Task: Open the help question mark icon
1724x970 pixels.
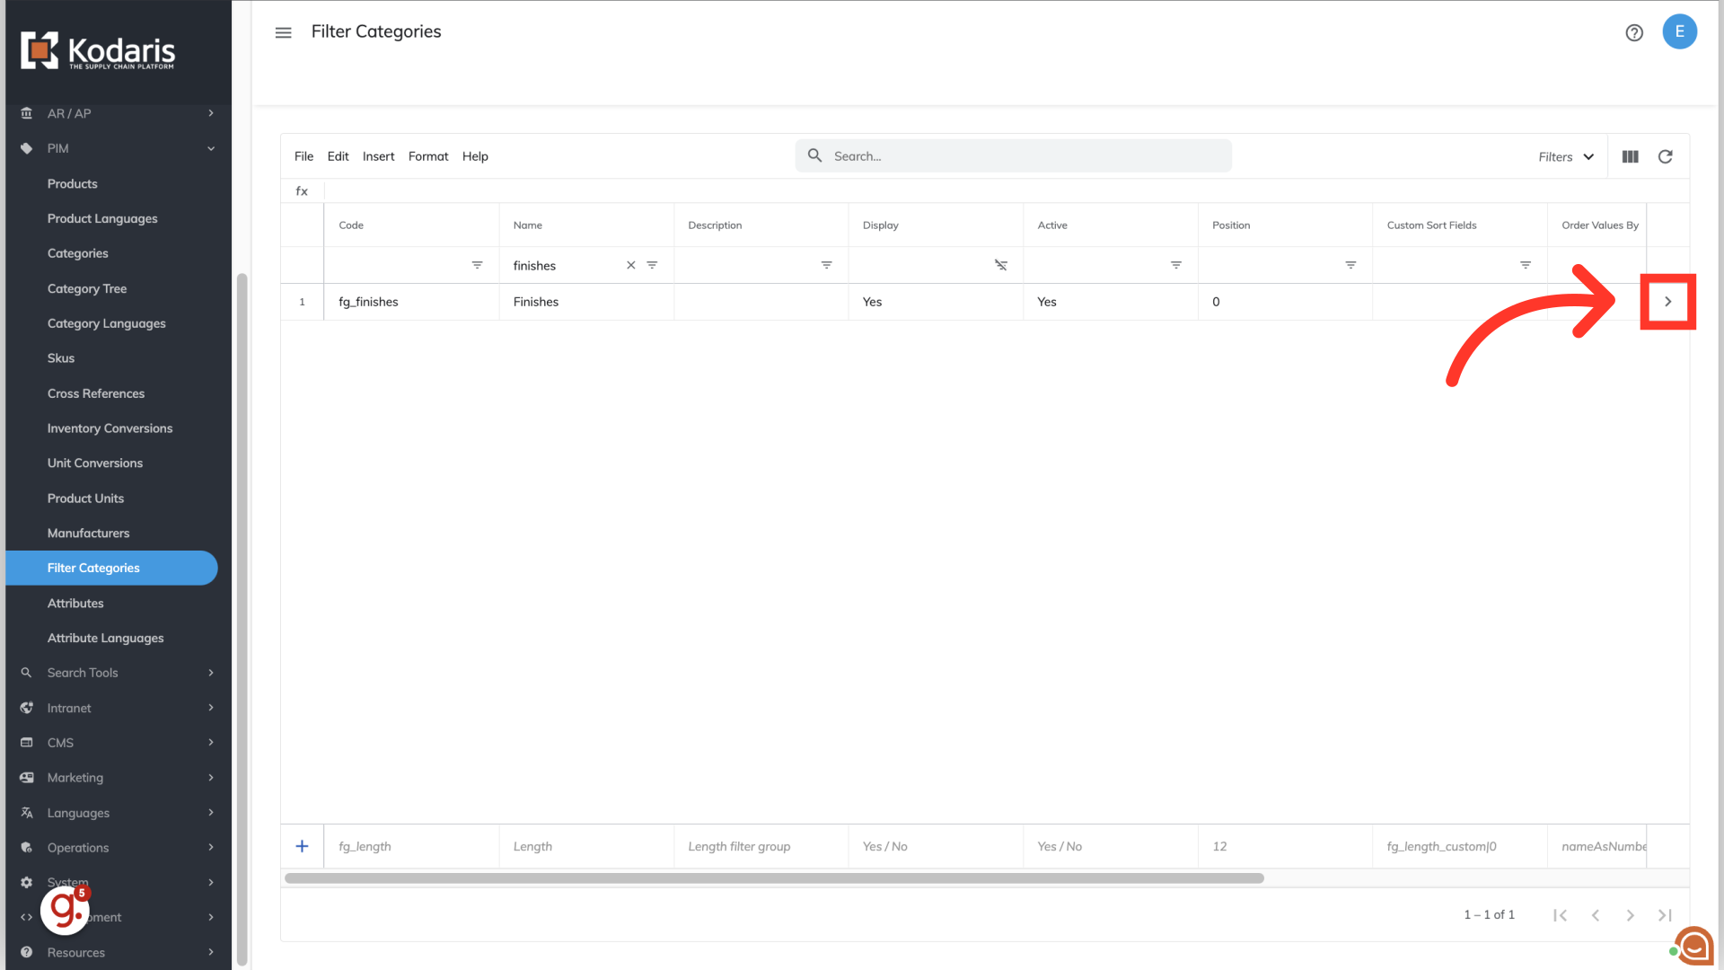Action: [1634, 32]
